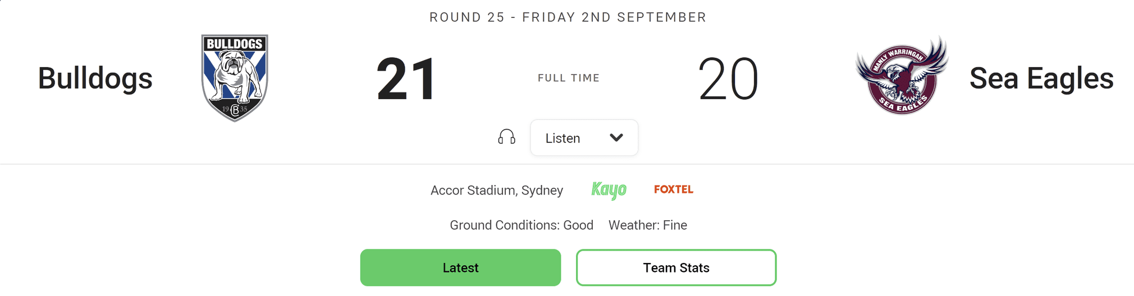Click the Ground Conditions: Good text
This screenshot has height=296, width=1134.
tap(522, 225)
